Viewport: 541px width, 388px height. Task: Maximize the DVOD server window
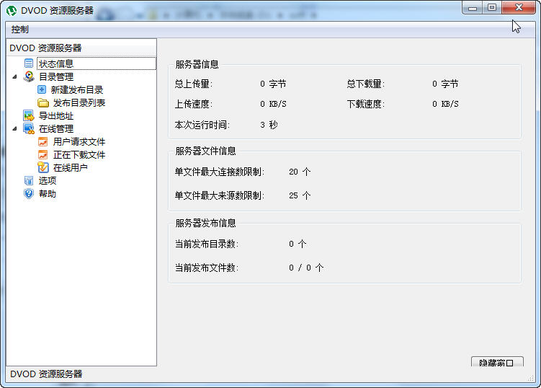(492, 7)
